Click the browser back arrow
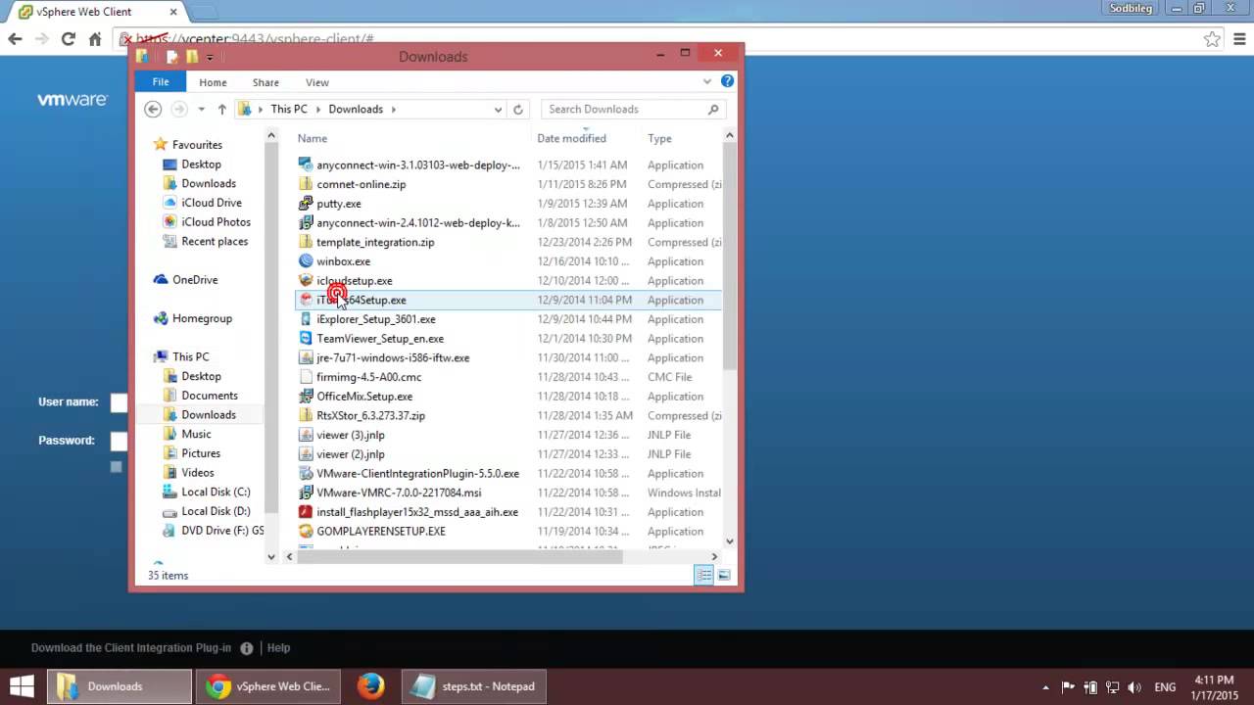 [15, 39]
